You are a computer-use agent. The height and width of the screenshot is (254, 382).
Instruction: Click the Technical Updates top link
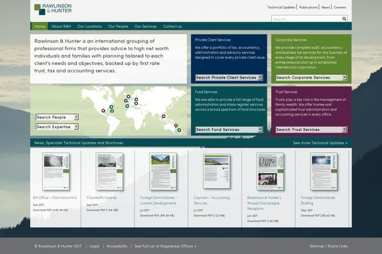[x=281, y=7]
